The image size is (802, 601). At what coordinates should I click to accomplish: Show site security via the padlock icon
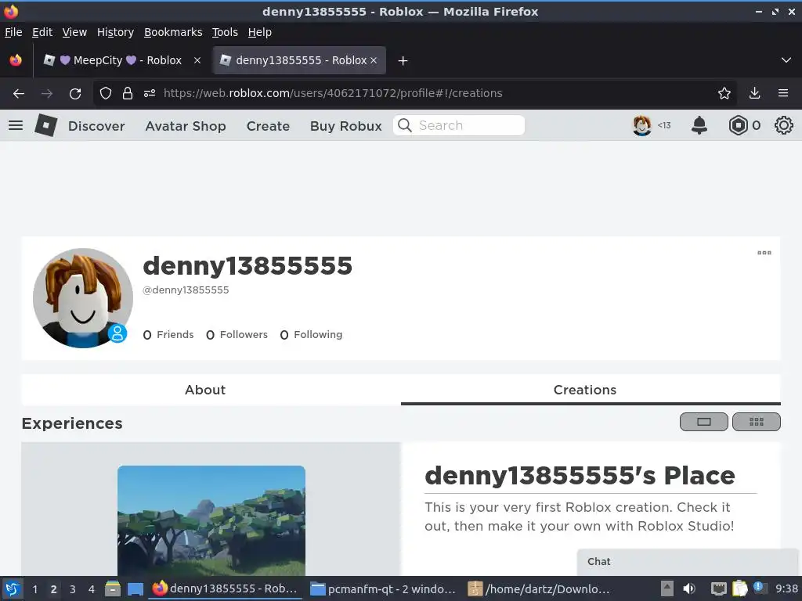[128, 94]
